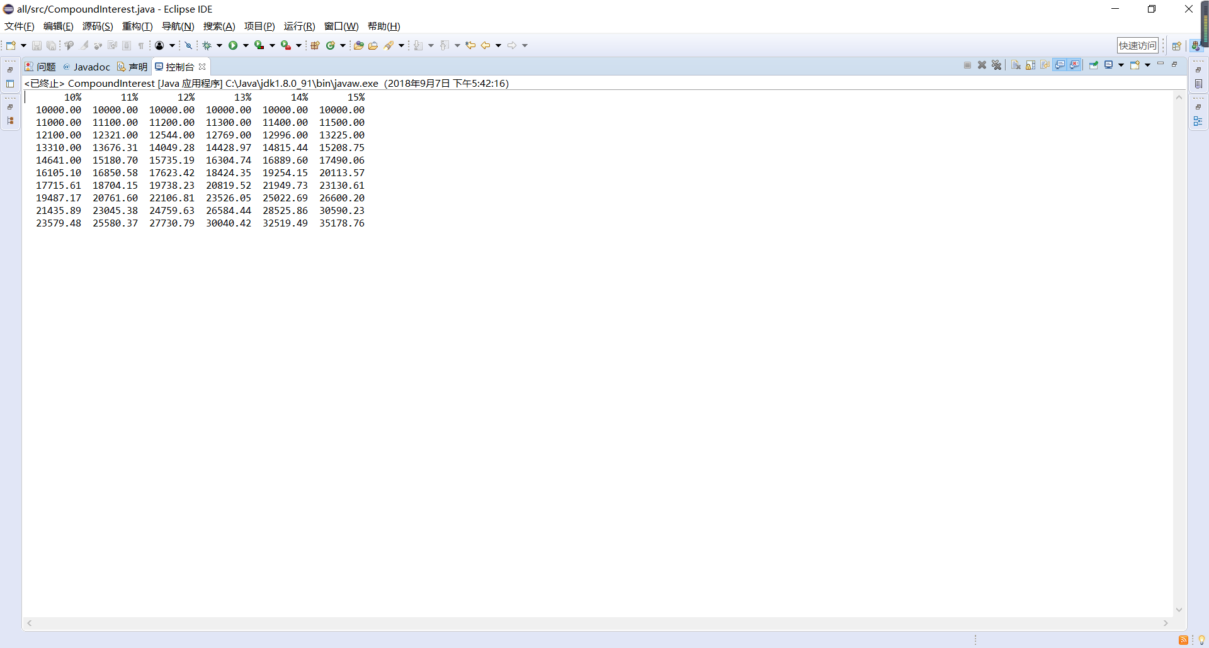
Task: Start the Debug bug icon
Action: point(207,45)
